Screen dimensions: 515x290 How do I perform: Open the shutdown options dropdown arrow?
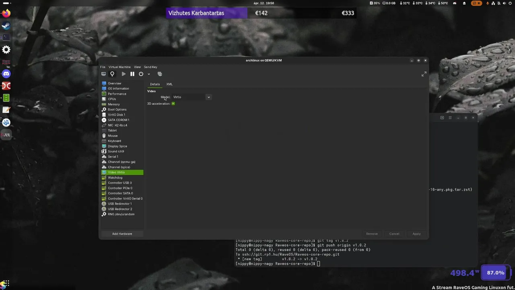click(x=148, y=74)
